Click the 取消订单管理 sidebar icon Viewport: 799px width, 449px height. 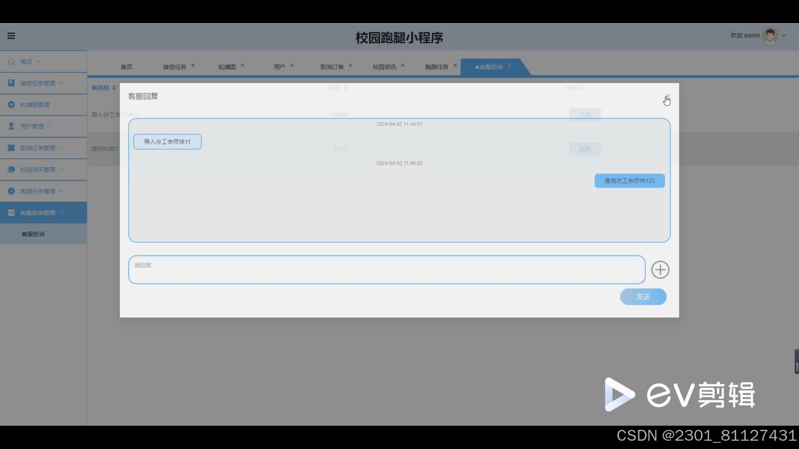pyautogui.click(x=11, y=148)
